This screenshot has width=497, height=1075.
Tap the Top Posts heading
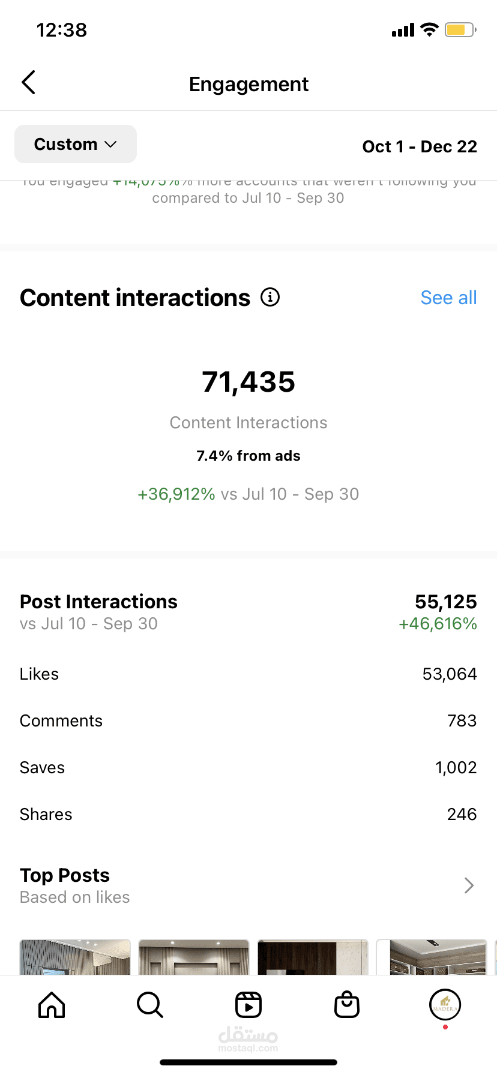tap(65, 875)
